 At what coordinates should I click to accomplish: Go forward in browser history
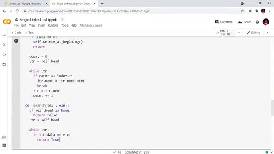tap(11, 11)
